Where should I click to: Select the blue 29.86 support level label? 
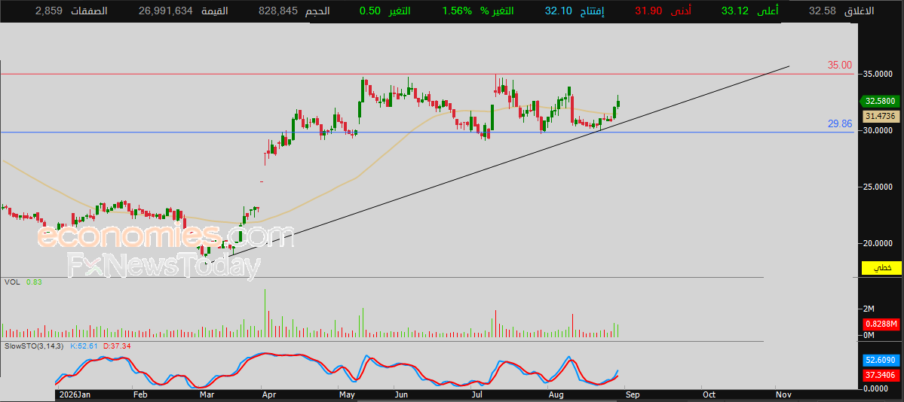pyautogui.click(x=840, y=123)
